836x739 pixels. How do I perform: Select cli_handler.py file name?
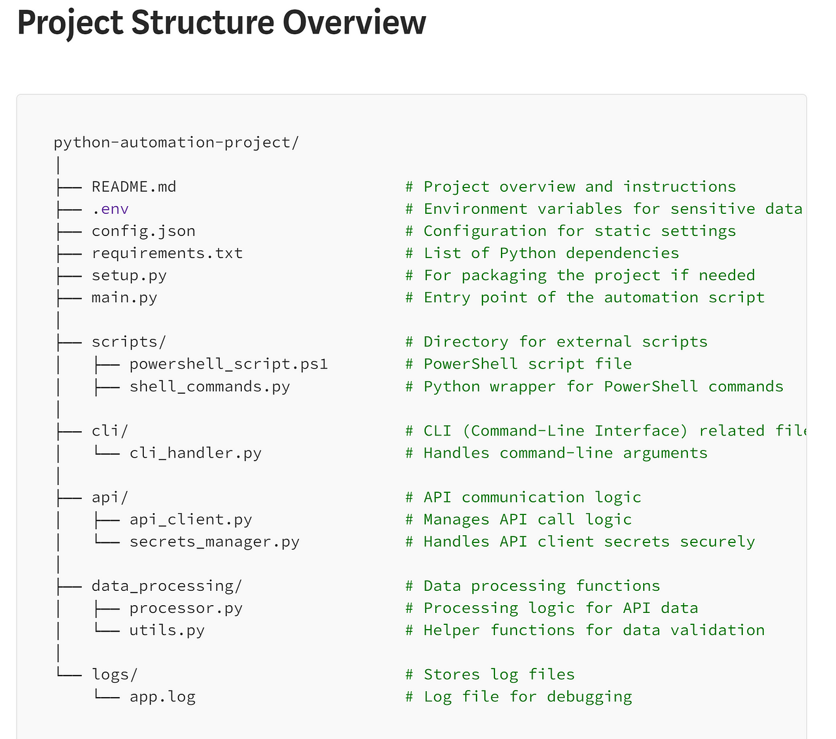(195, 453)
